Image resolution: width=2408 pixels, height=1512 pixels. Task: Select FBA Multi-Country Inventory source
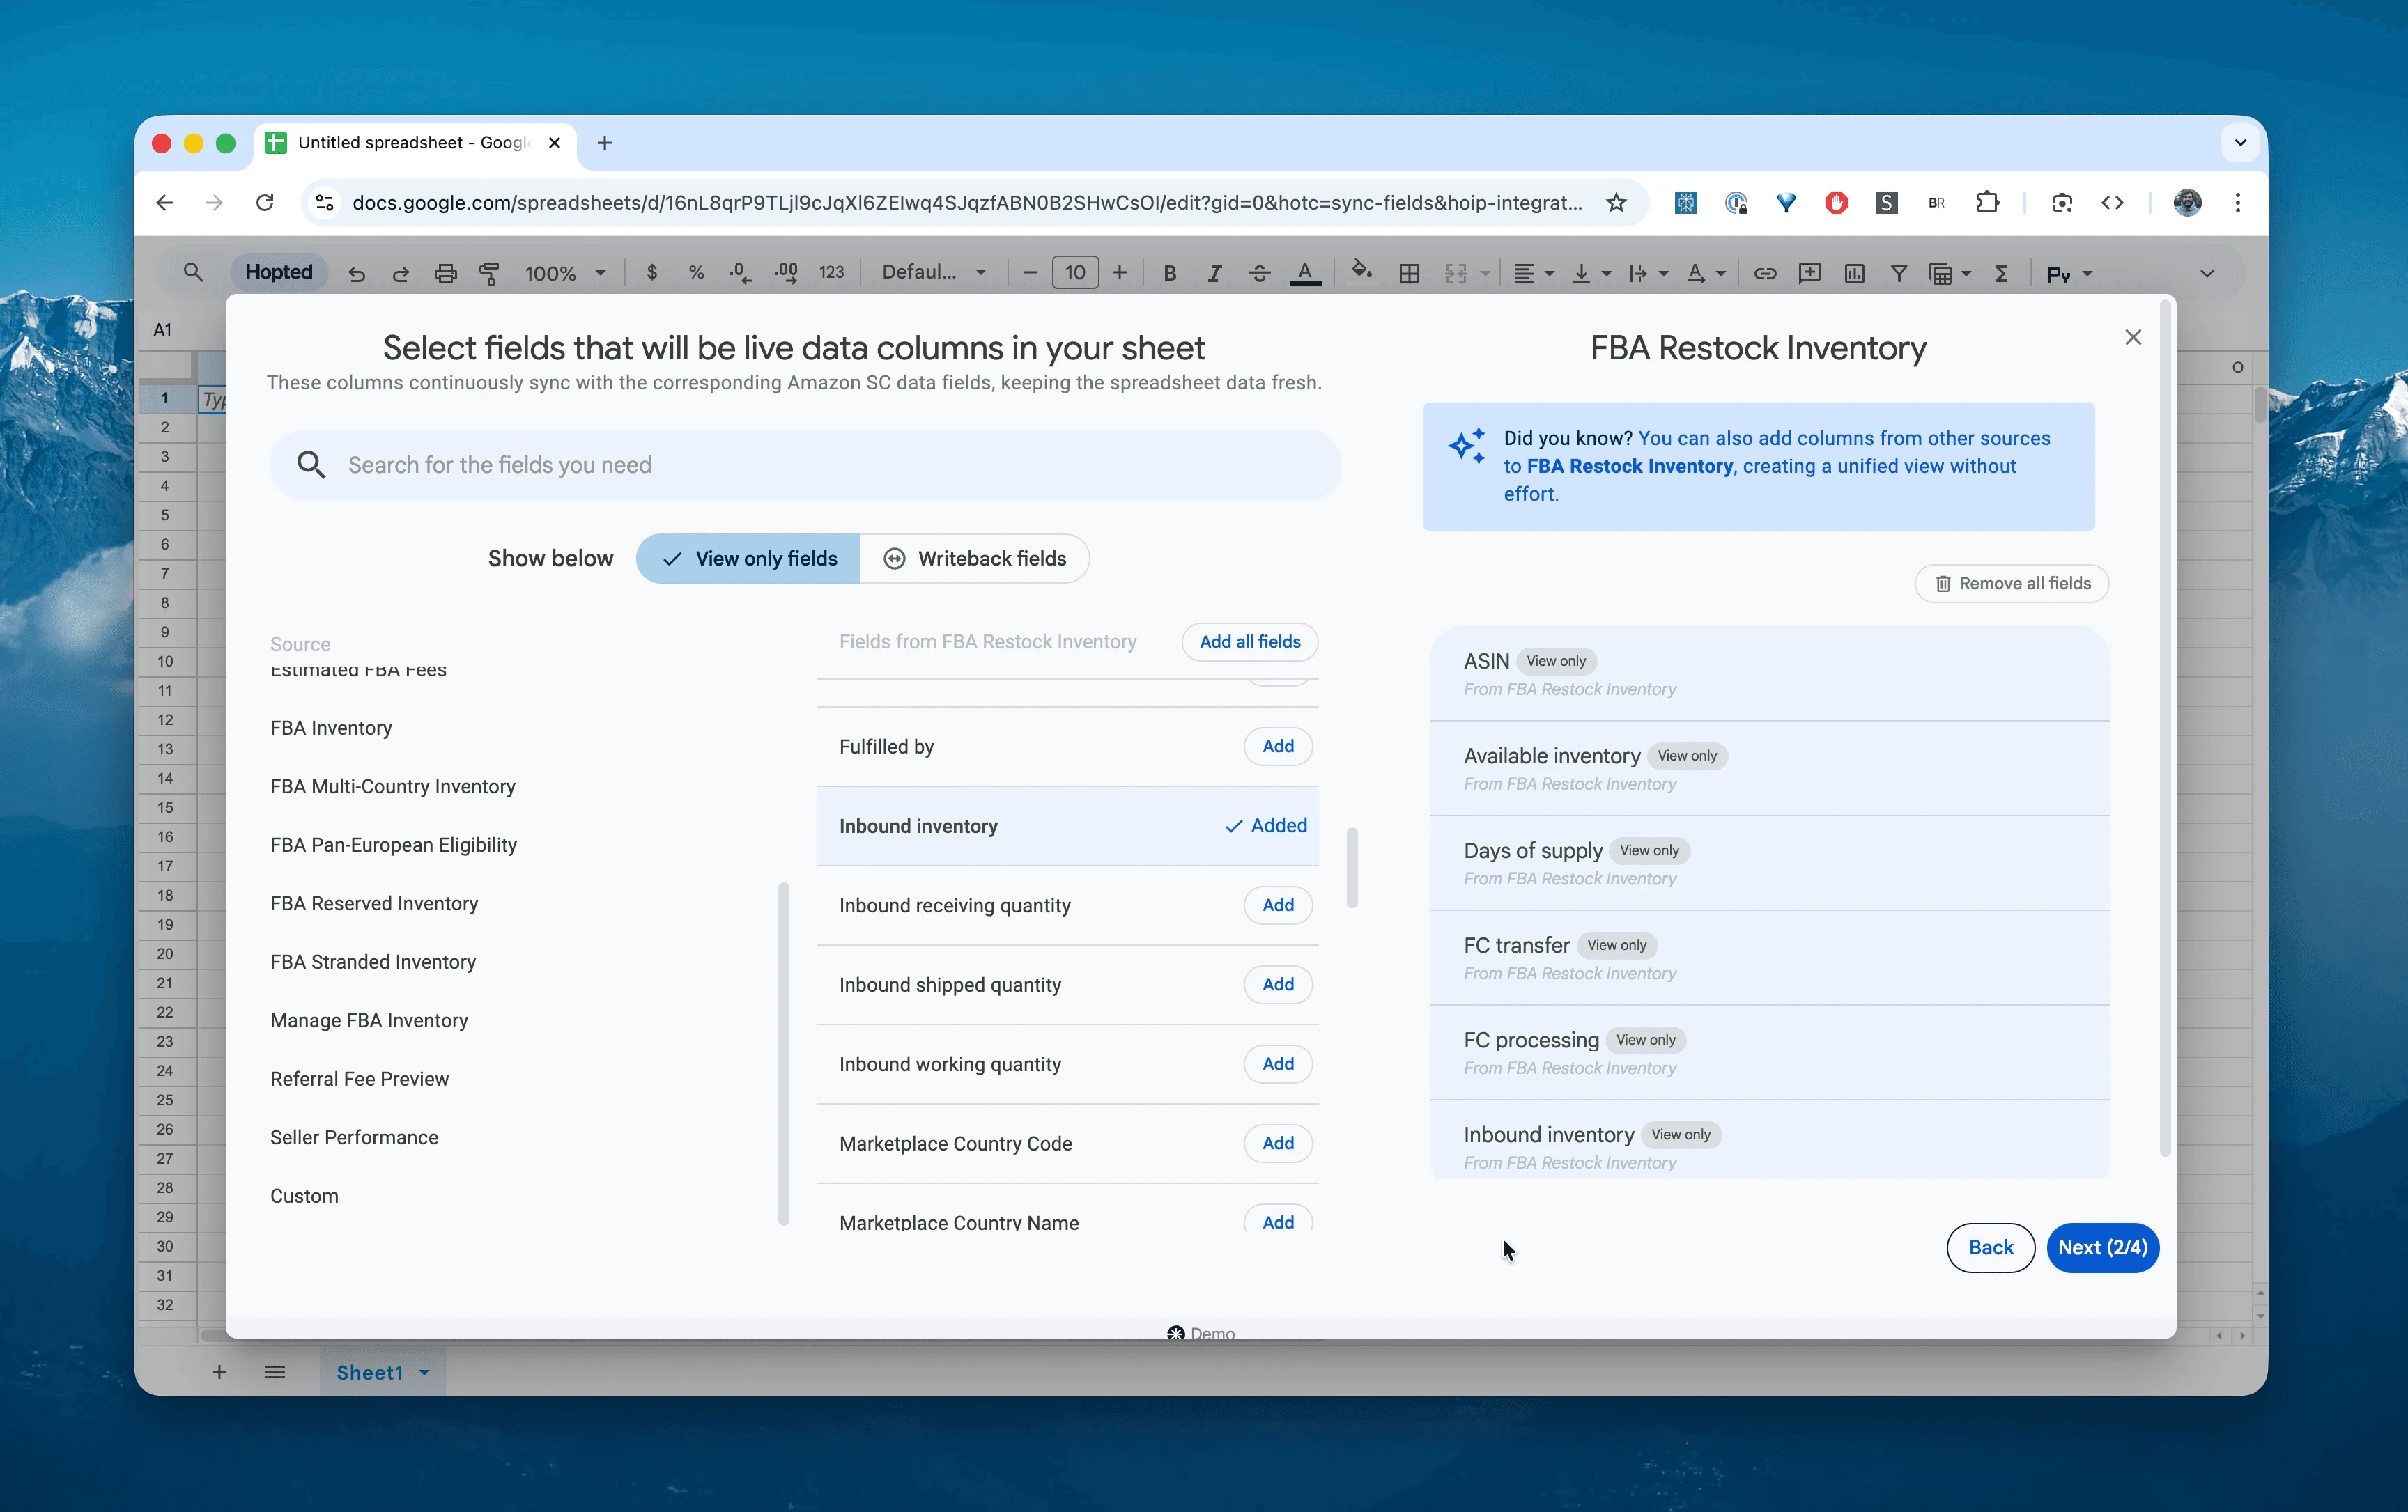pyautogui.click(x=393, y=786)
